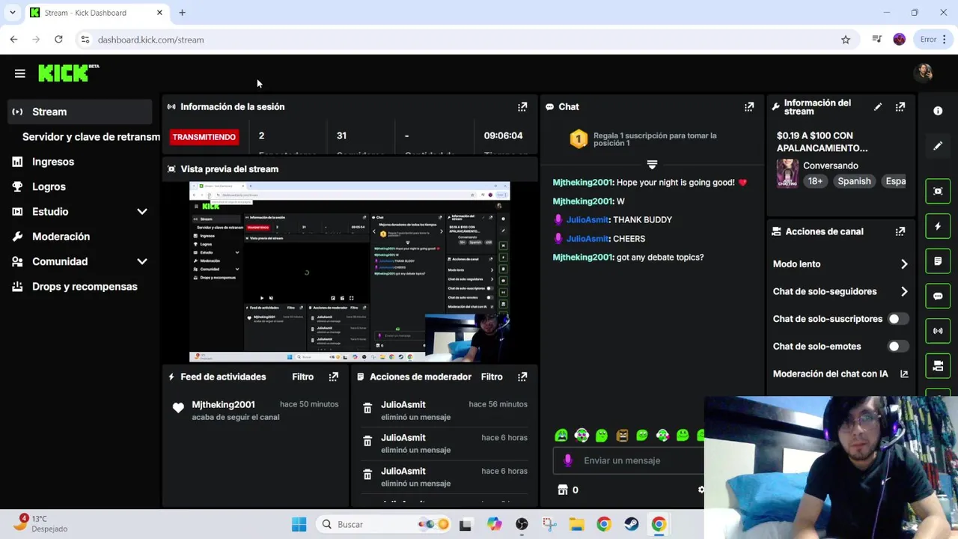Open the user profile avatar menu
Screen dimensions: 958x539
[x=924, y=73]
